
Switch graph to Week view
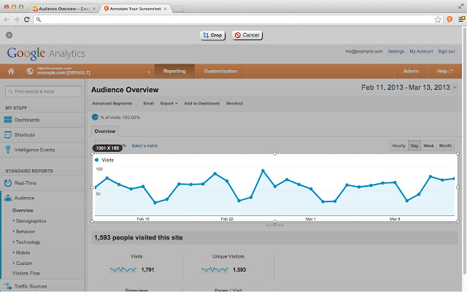tap(428, 146)
